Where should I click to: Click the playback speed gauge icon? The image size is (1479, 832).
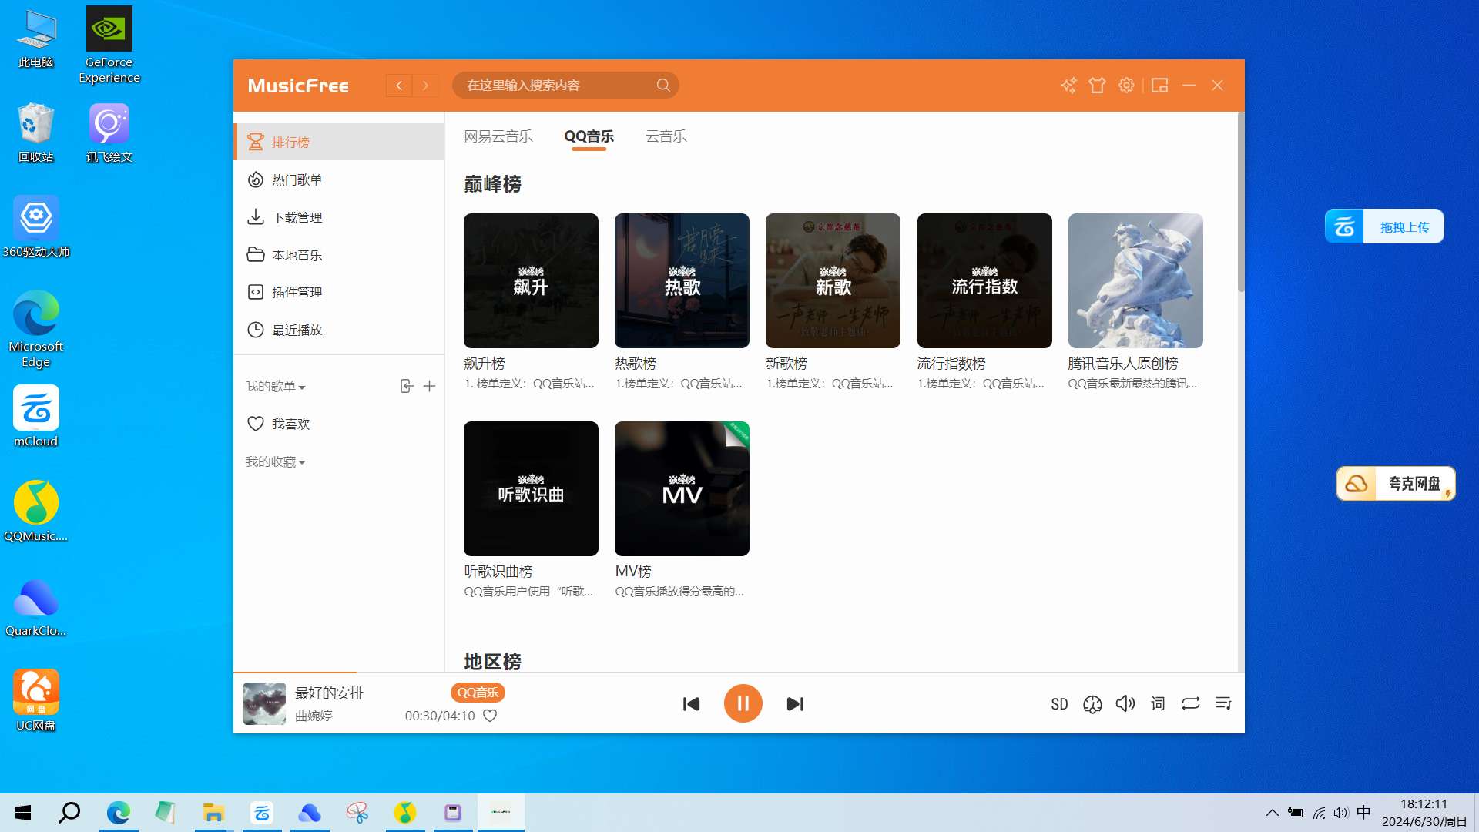1092,704
